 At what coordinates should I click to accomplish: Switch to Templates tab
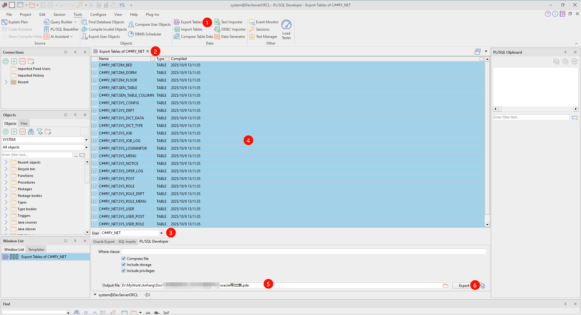coord(36,250)
